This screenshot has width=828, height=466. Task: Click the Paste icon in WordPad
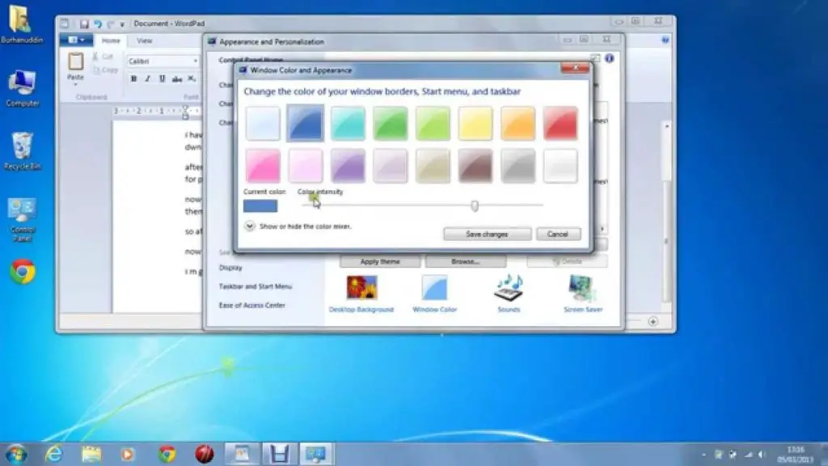pos(75,61)
